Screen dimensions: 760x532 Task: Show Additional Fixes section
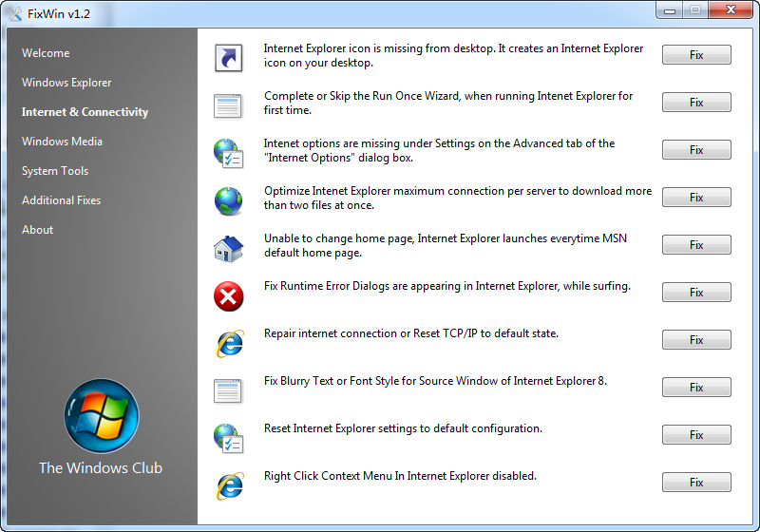[61, 200]
